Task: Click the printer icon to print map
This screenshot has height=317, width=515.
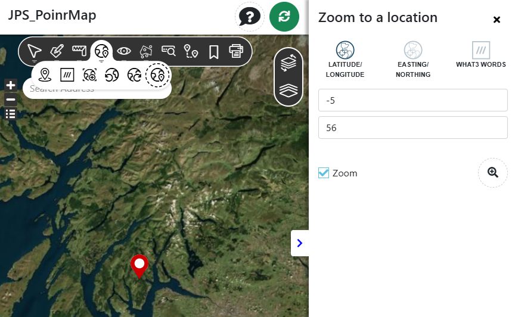Action: [235, 51]
